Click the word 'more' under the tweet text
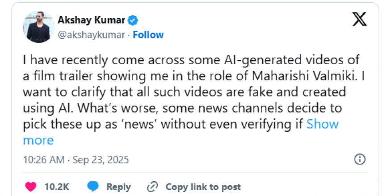386x196 pixels. click(x=38, y=140)
